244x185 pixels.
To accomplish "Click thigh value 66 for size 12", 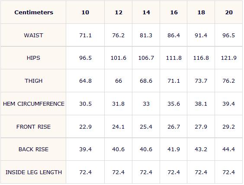I will (119, 81).
